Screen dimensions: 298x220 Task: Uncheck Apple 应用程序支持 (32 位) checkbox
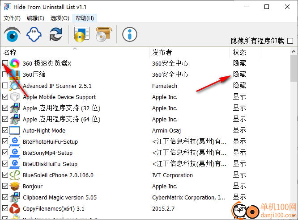coord(5,108)
